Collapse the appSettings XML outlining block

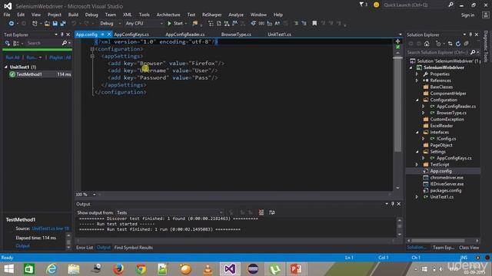(x=92, y=56)
